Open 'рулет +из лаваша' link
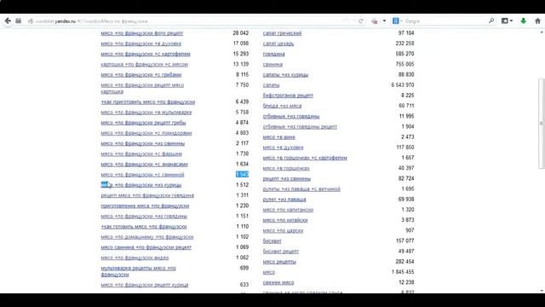The image size is (545, 307). (284, 200)
